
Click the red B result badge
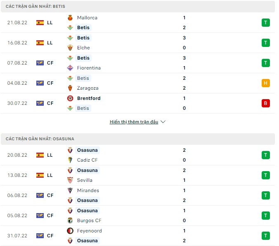coord(265,103)
